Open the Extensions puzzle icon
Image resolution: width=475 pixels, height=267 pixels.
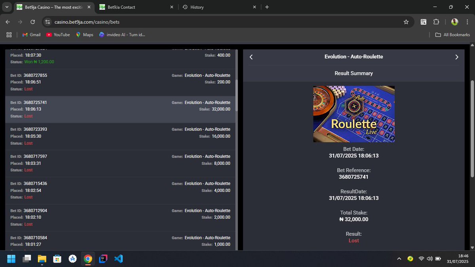click(436, 22)
